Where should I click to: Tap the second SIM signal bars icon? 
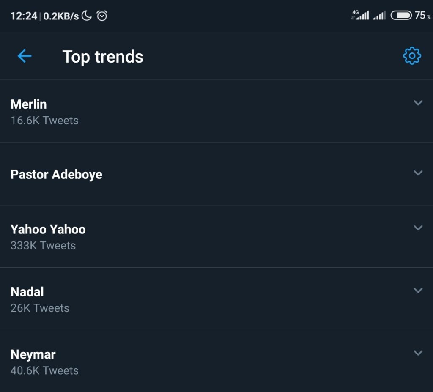point(379,16)
